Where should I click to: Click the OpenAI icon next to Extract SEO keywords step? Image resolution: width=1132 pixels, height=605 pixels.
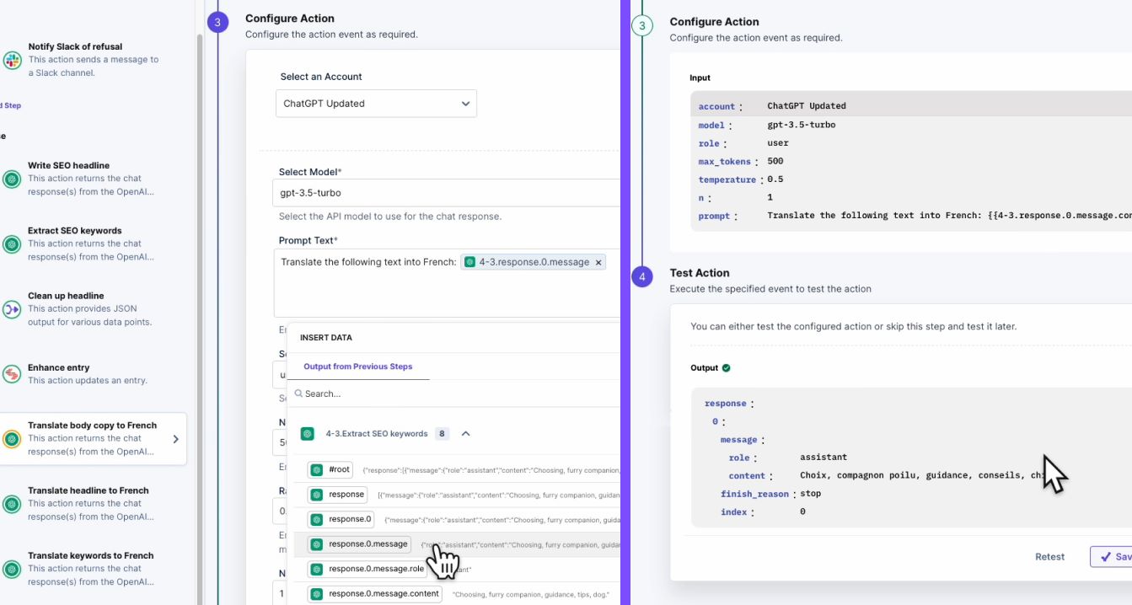pos(12,244)
